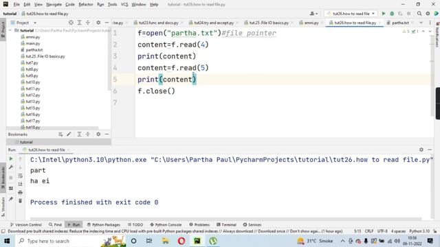440x247 pixels.
Task: Select tut13.py in project tree
Action: pyautogui.click(x=32, y=102)
